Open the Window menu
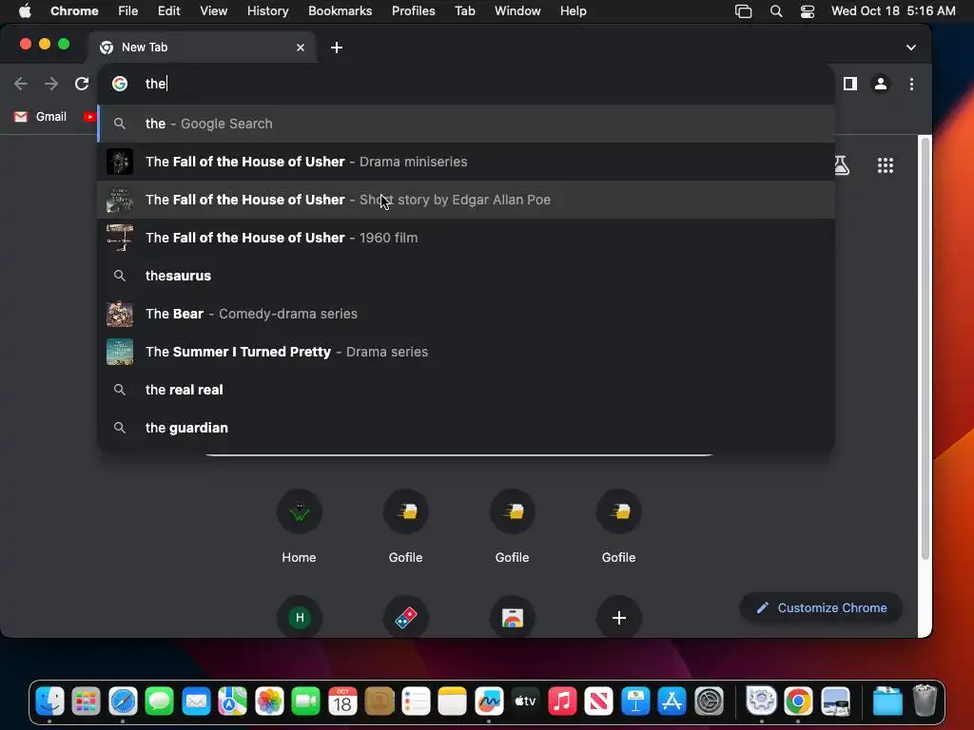 [517, 11]
